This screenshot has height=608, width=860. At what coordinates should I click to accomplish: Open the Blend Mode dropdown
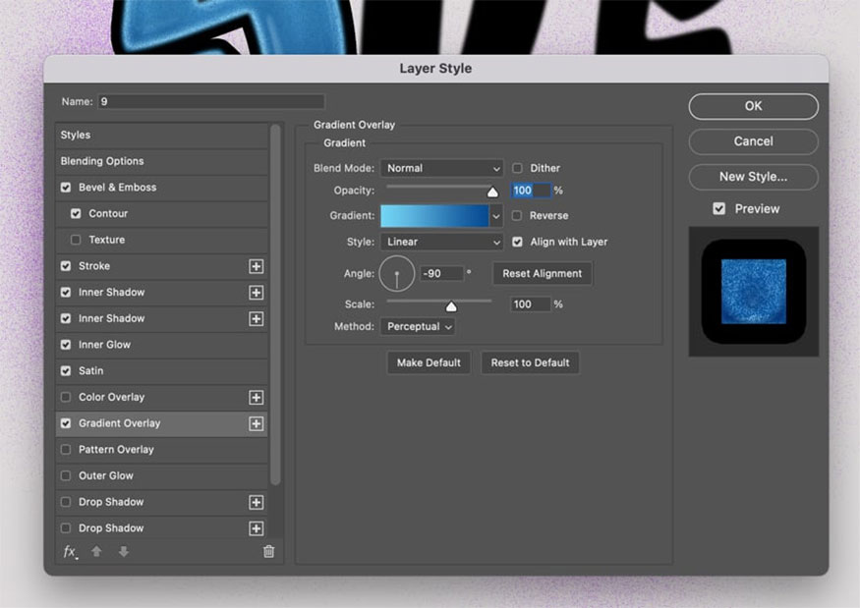(441, 169)
